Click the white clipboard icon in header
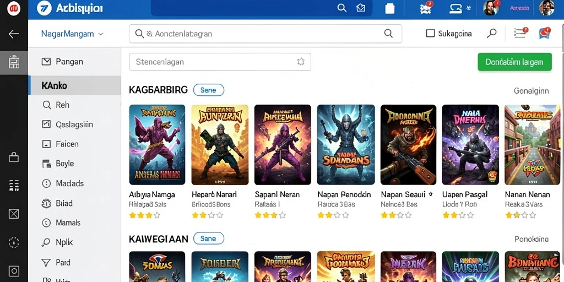The width and height of the screenshot is (564, 282). 390,8
